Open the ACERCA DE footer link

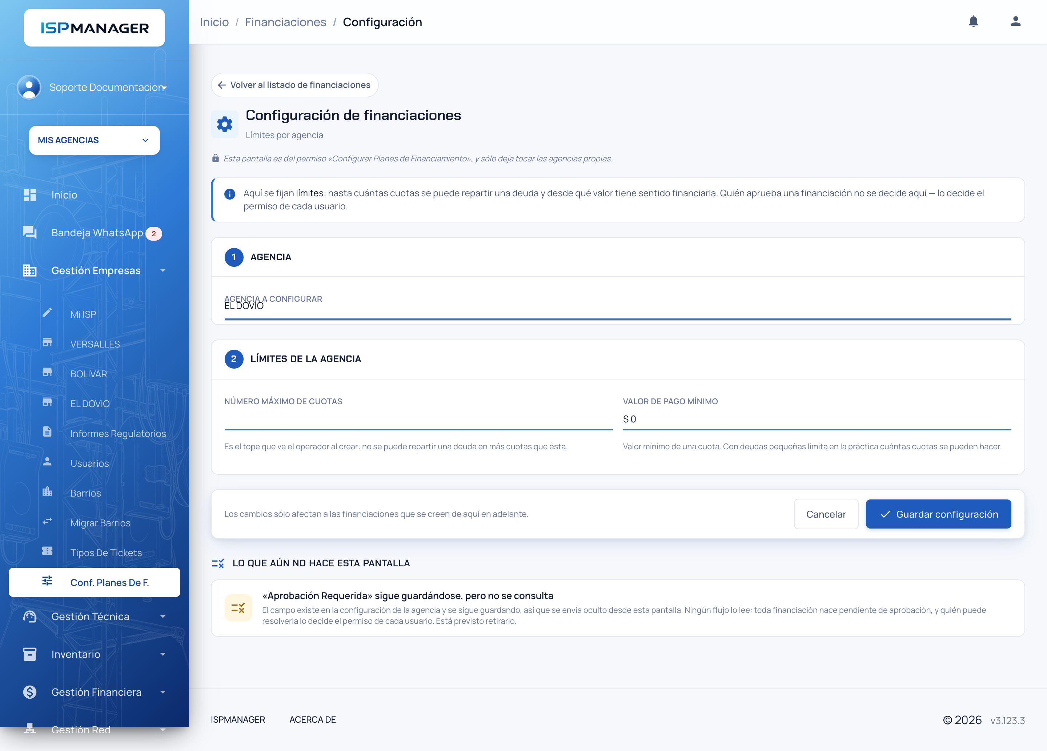(x=313, y=720)
